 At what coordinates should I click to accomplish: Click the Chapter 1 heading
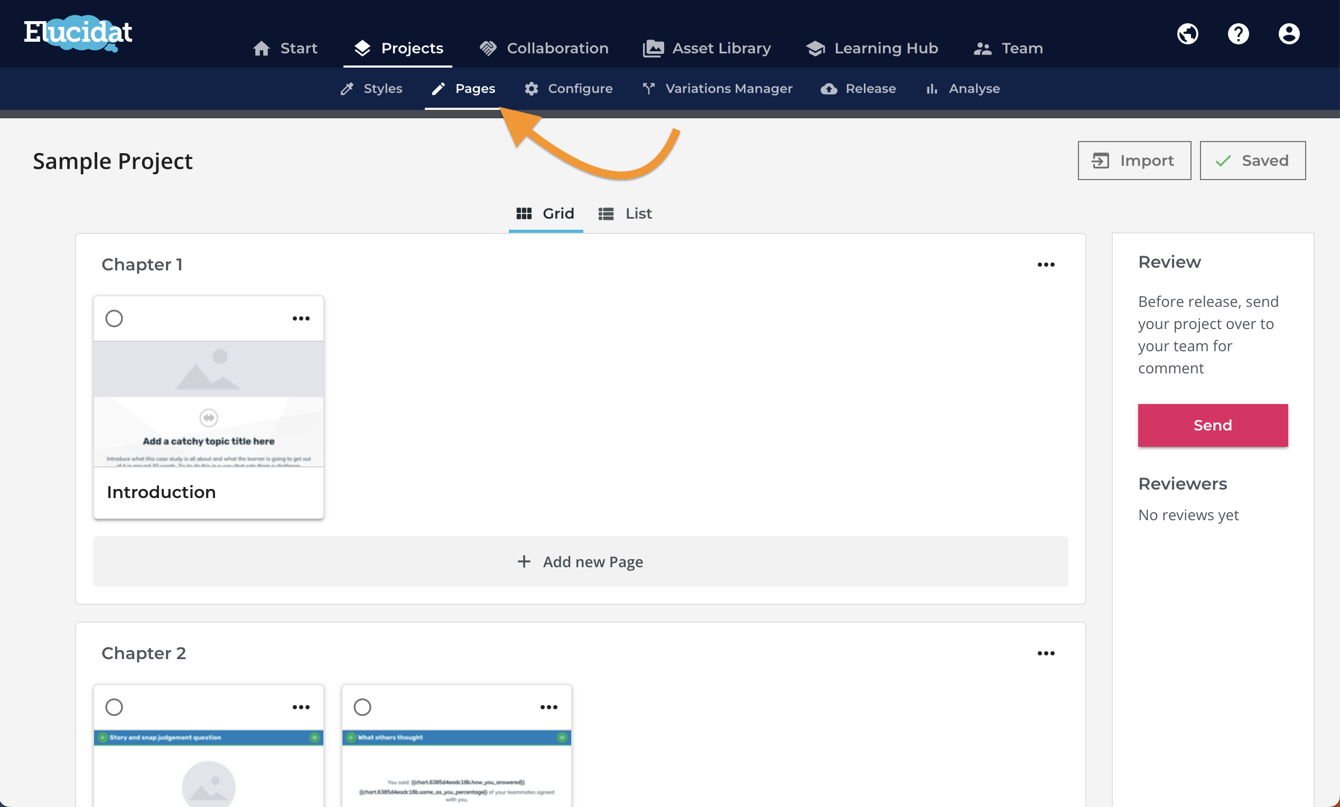142,265
